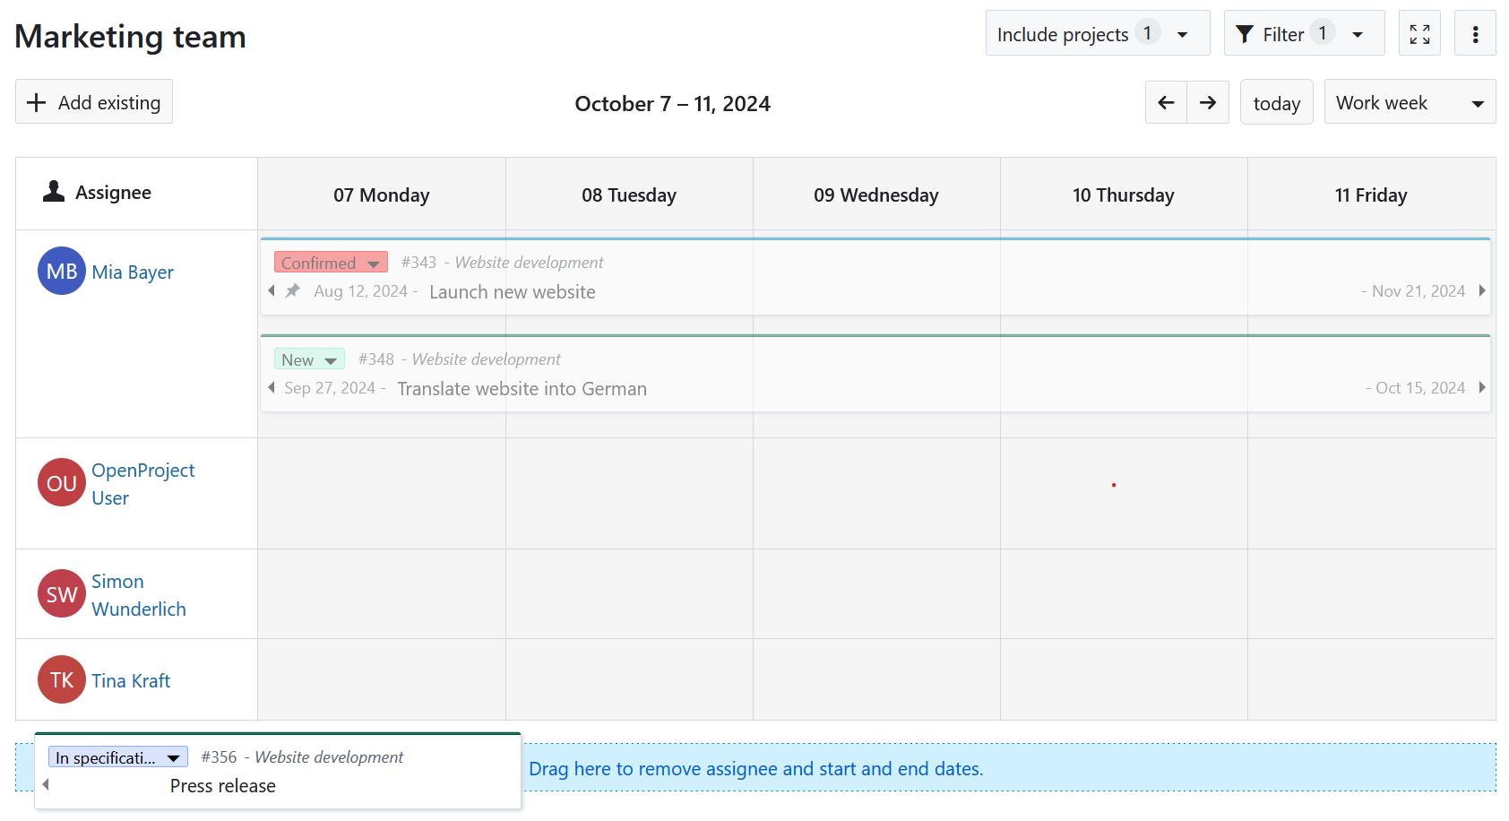Click the pin icon on Launch new website
Screen dimensions: 1509x821
point(293,291)
